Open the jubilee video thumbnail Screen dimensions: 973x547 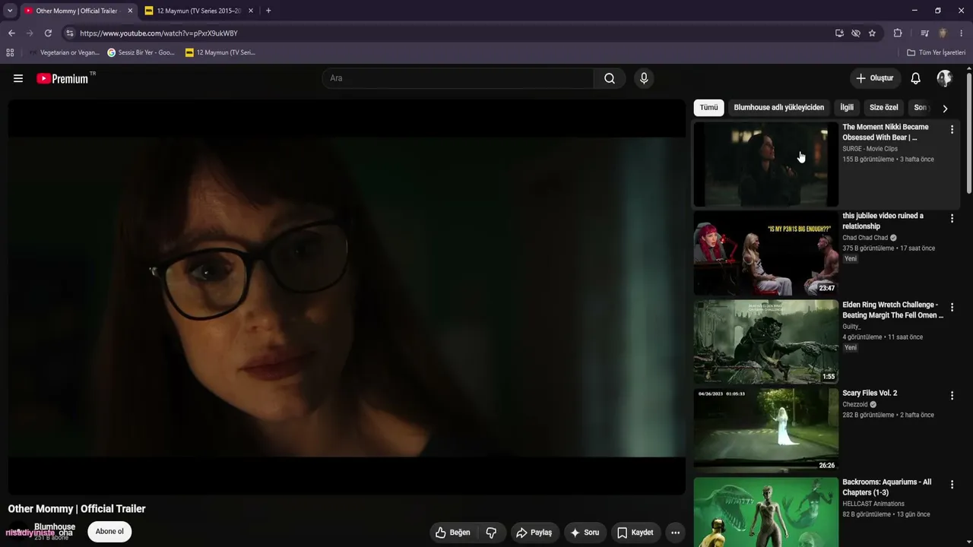pos(765,253)
